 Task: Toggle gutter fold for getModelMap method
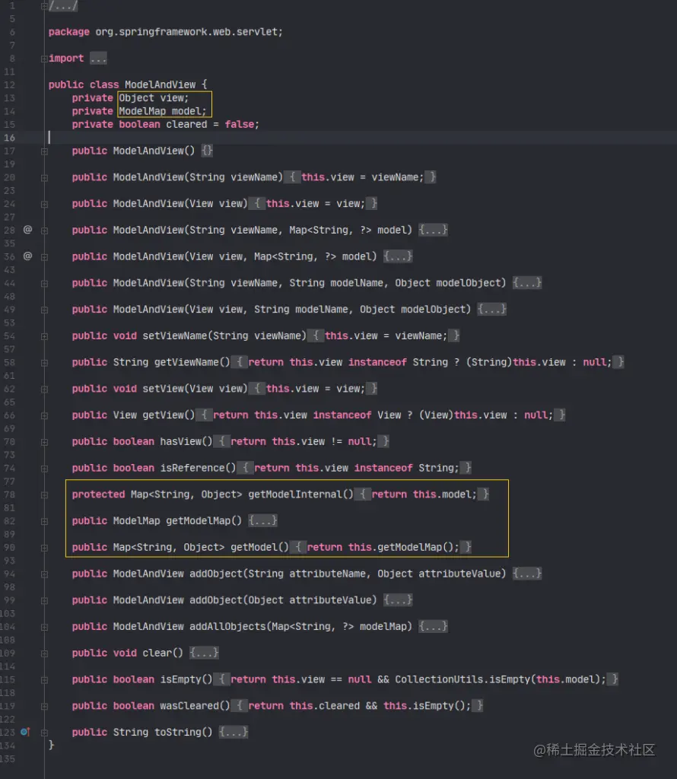[44, 521]
